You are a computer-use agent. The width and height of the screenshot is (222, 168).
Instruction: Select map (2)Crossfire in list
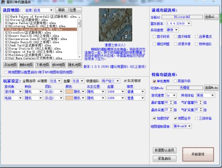40,33
